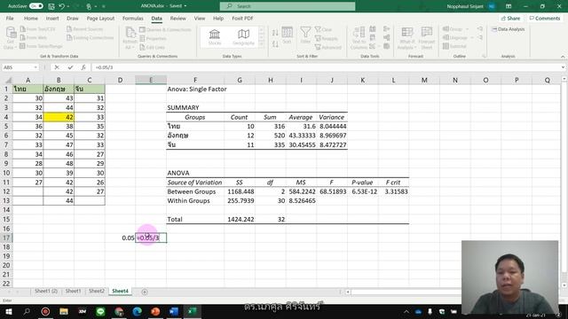Cancel the formula entry (X)
Viewport: 568px width, 319px height.
tap(57, 67)
